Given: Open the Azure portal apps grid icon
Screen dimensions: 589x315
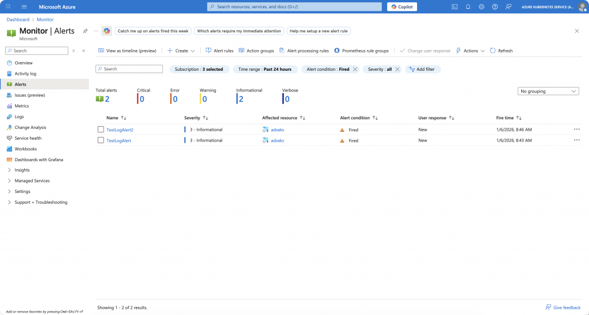Looking at the screenshot, I should point(8,7).
